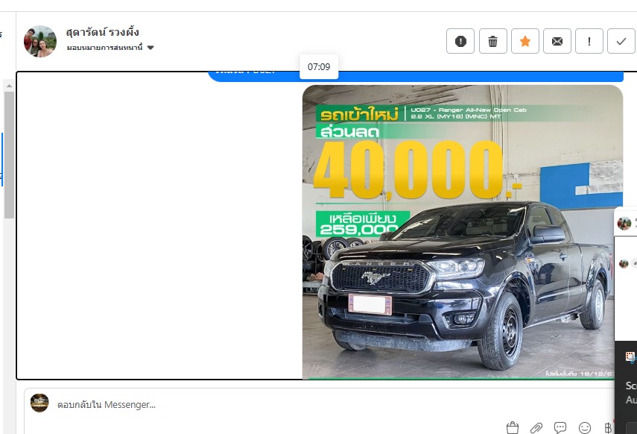Flag conversation with the plain exclamation mark button
The height and width of the screenshot is (434, 637).
pyautogui.click(x=589, y=41)
